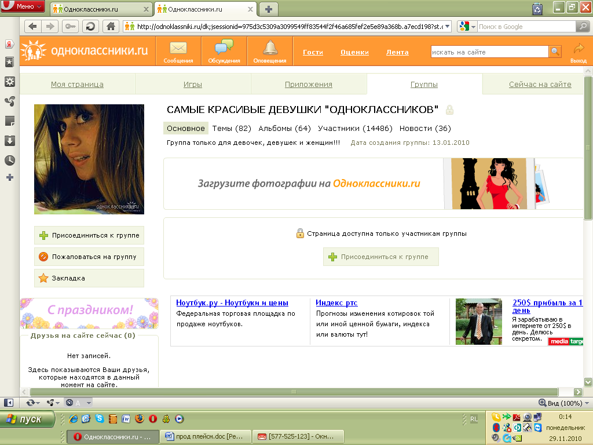Open the notes sidebar panel
Viewport: 593px width, 445px height.
pos(9,121)
